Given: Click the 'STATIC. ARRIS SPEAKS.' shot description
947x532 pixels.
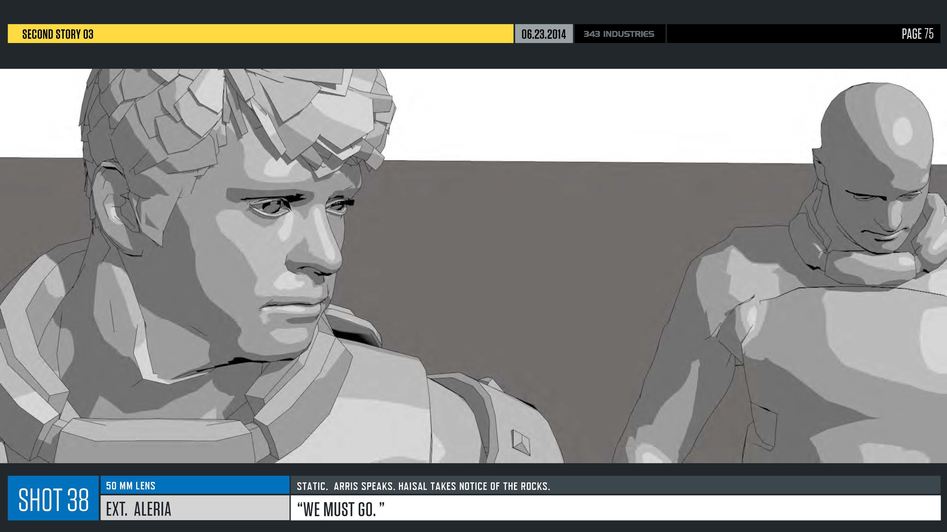Looking at the screenshot, I should point(423,486).
